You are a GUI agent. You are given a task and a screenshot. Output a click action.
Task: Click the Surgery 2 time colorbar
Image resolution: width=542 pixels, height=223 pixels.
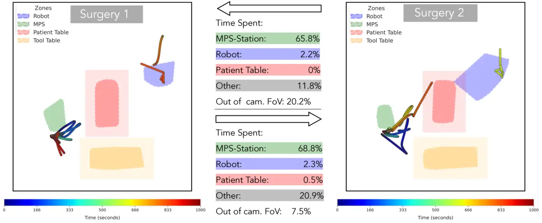(x=435, y=202)
